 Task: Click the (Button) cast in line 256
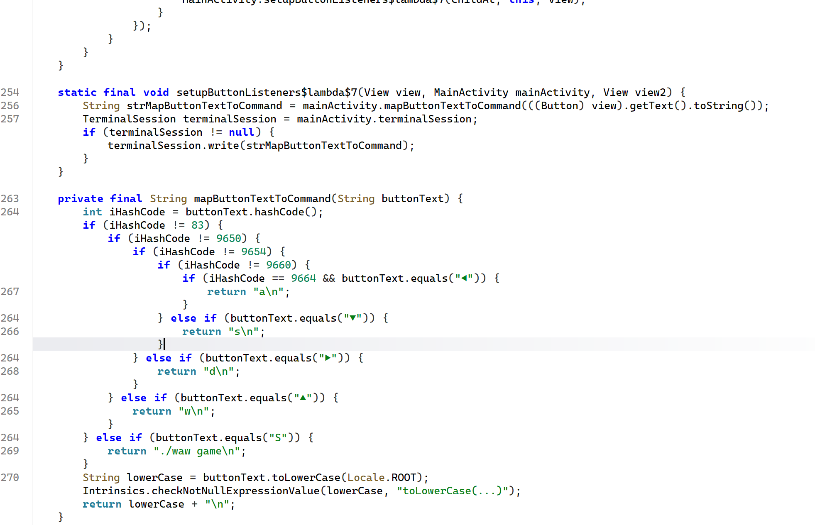[559, 106]
